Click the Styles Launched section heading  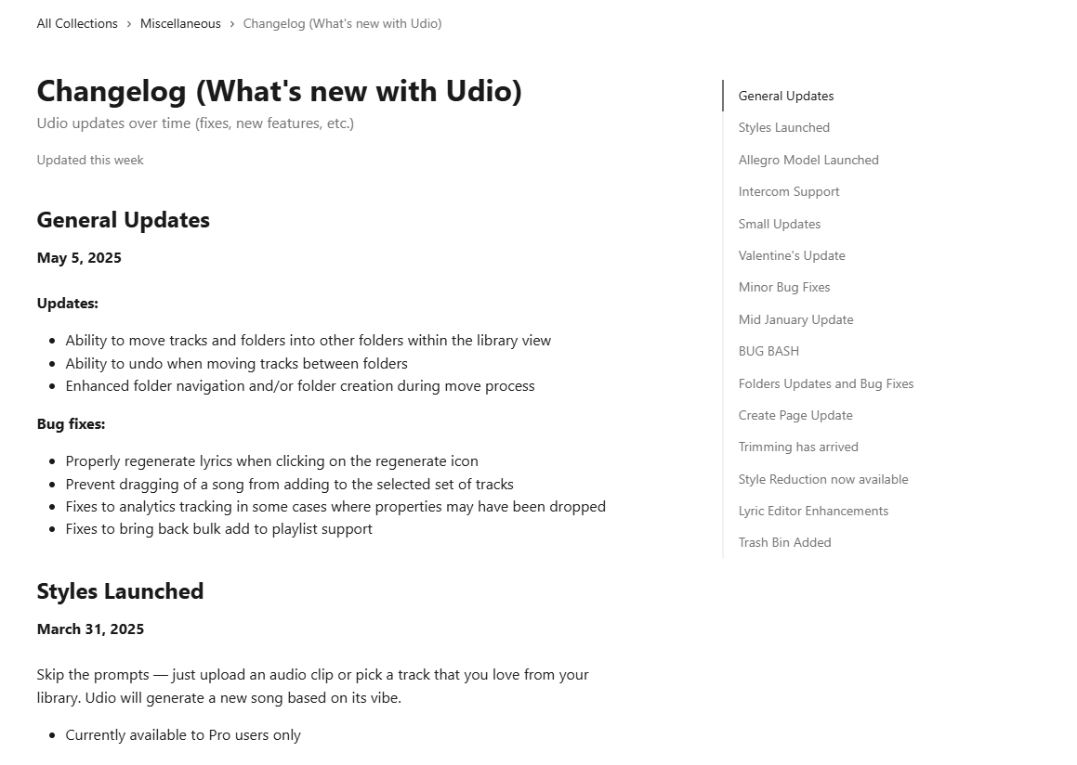tap(120, 591)
